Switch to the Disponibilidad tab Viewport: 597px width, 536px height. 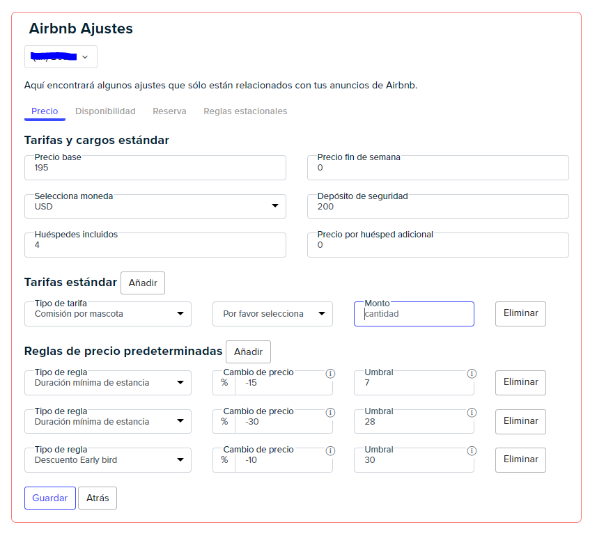point(105,111)
